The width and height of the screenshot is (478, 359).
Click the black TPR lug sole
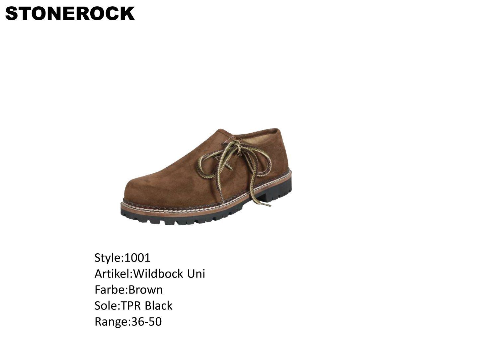(x=206, y=209)
